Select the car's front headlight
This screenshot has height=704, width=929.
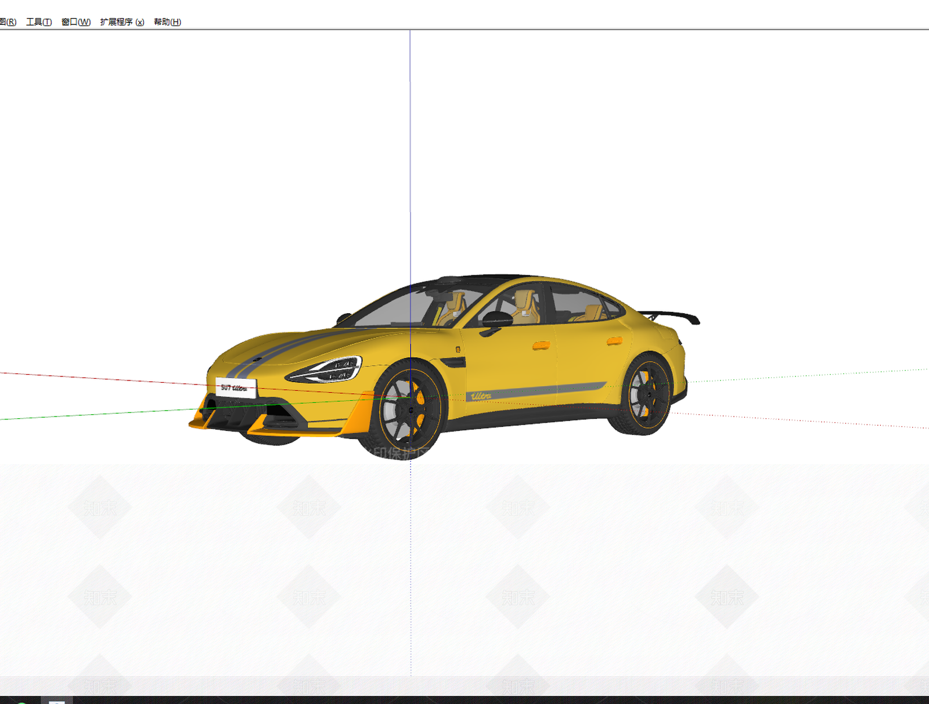[326, 369]
